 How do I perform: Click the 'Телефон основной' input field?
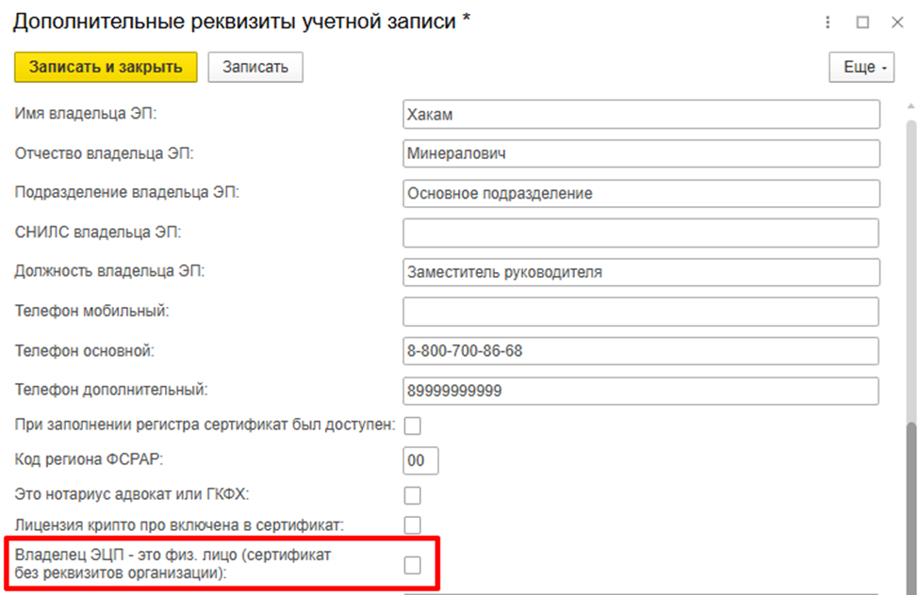pyautogui.click(x=640, y=351)
